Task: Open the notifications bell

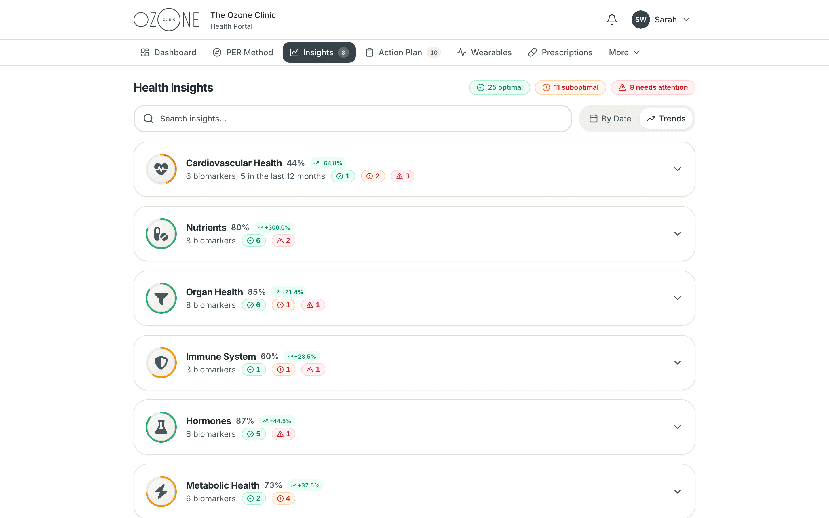Action: pyautogui.click(x=612, y=20)
